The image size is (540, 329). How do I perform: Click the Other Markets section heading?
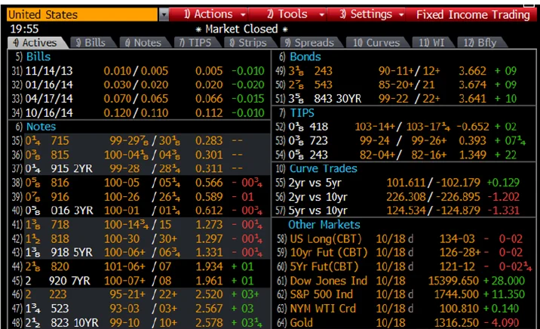tap(324, 225)
